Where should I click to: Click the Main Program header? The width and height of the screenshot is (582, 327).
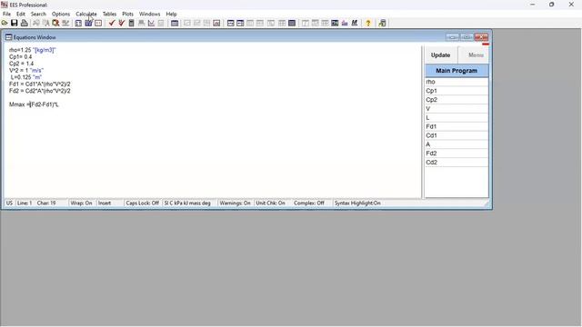click(x=457, y=71)
